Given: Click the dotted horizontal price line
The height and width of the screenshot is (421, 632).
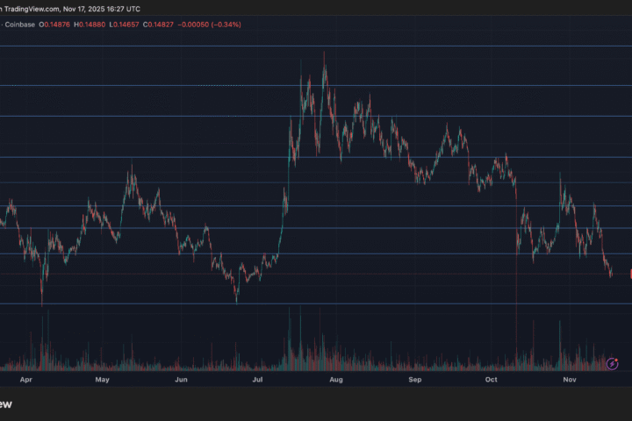Looking at the screenshot, I should click(x=176, y=85).
